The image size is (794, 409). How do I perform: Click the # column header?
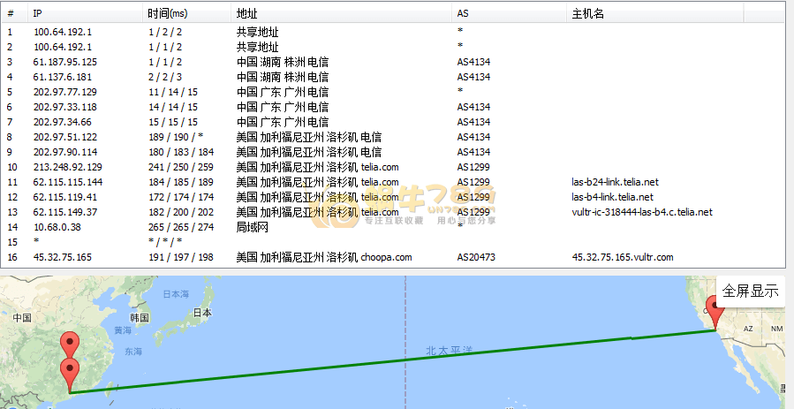pyautogui.click(x=11, y=13)
